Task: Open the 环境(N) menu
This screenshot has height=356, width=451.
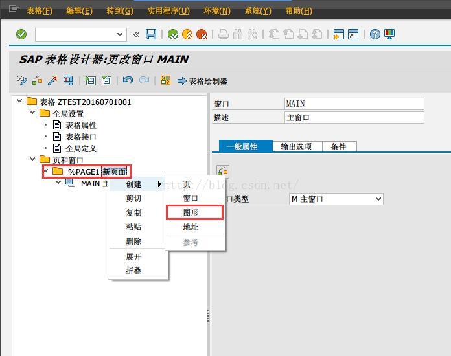Action: coord(217,11)
